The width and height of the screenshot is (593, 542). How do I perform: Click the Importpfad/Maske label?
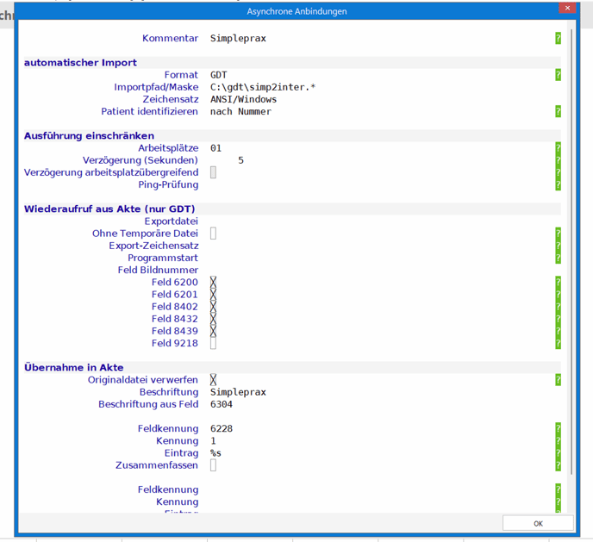pos(156,87)
